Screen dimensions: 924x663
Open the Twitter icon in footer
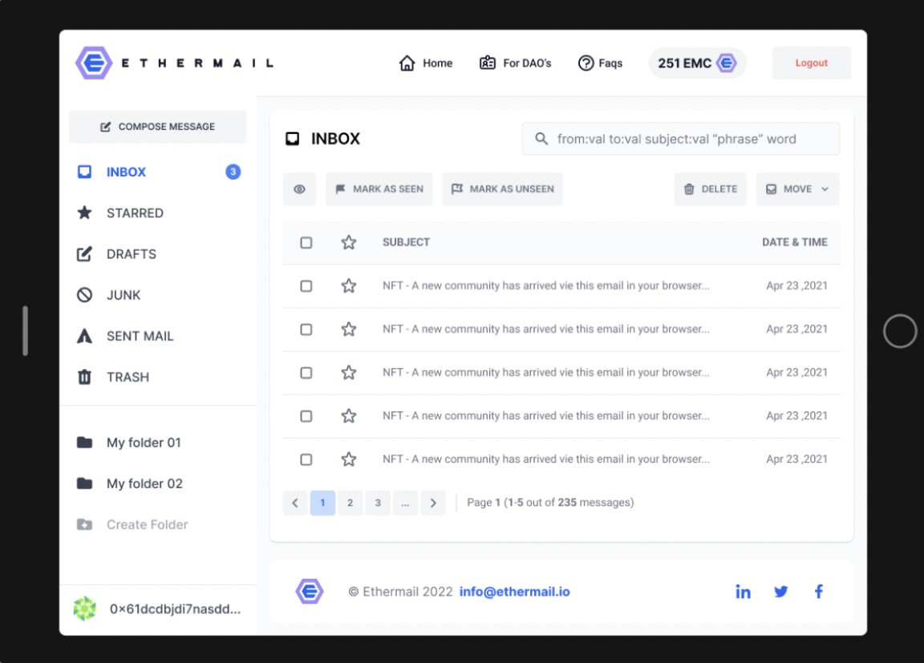point(780,592)
